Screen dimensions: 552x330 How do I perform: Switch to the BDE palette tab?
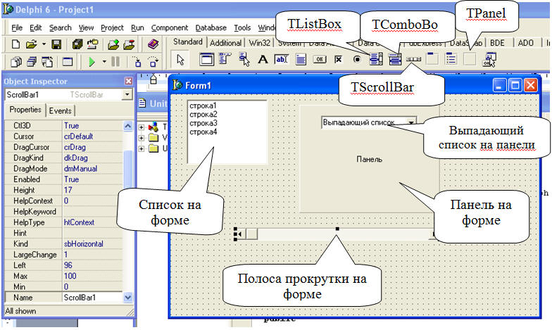coord(497,43)
